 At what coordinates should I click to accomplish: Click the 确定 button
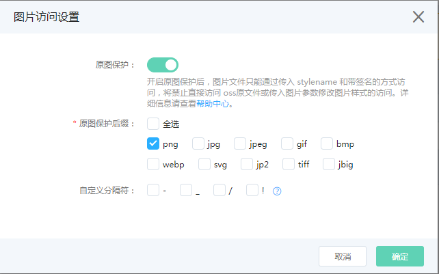click(x=400, y=256)
